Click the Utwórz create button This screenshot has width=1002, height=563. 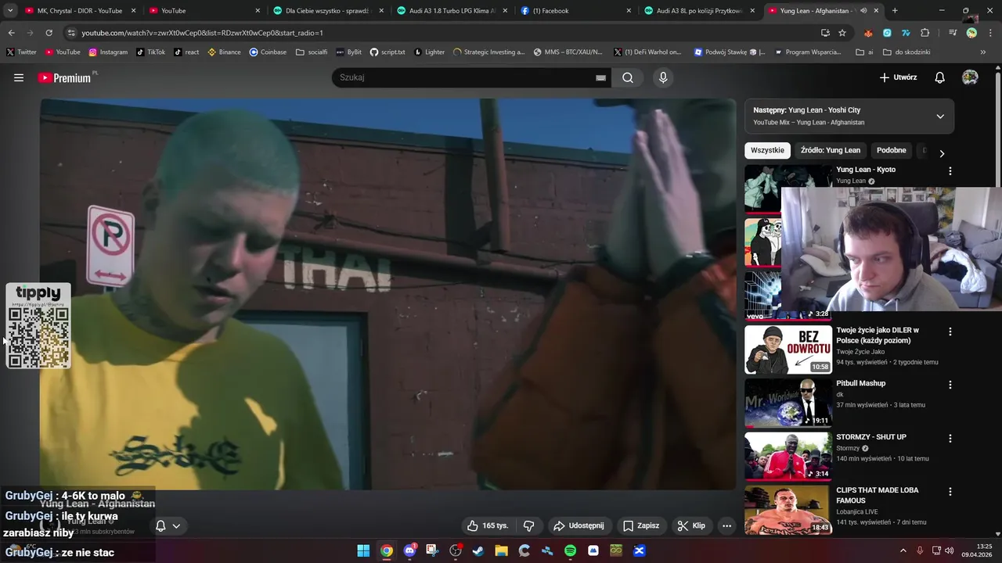pos(898,77)
